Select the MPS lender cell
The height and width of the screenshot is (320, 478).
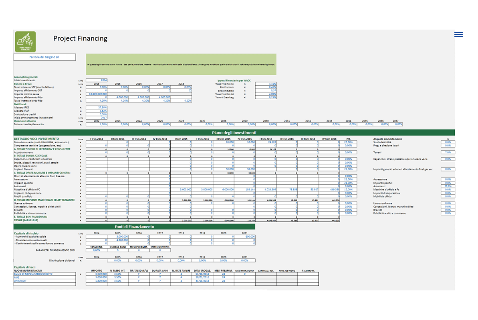pyautogui.click(x=44, y=277)
